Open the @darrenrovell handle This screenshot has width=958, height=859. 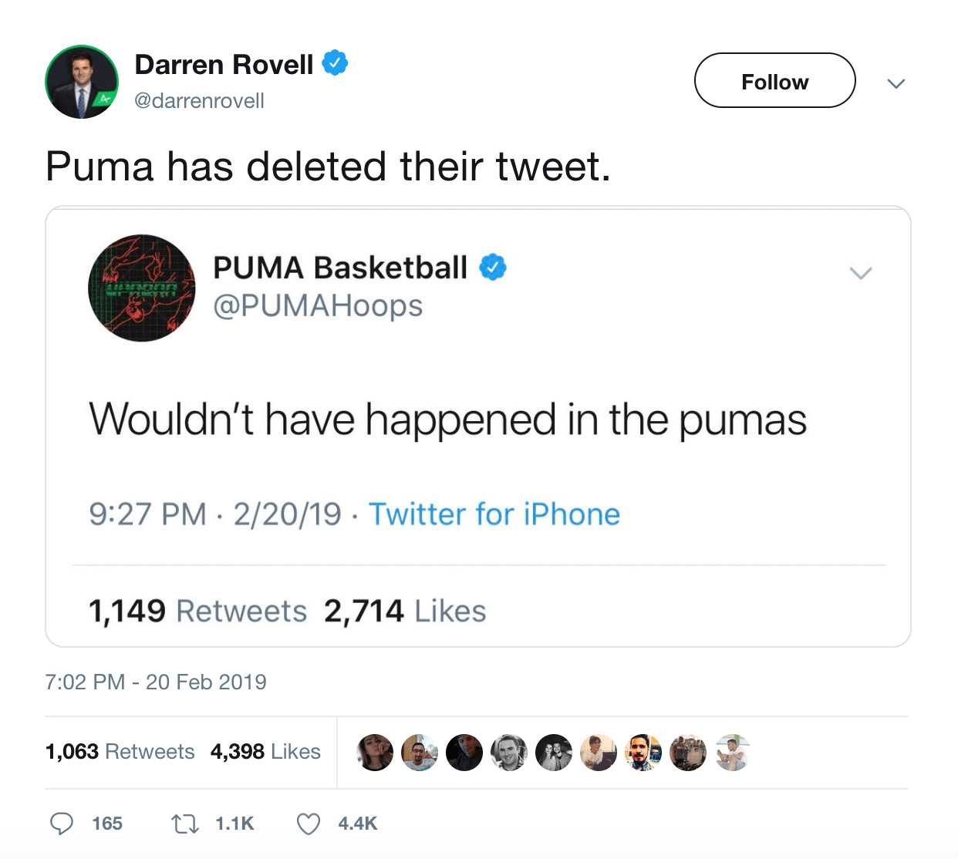[200, 101]
